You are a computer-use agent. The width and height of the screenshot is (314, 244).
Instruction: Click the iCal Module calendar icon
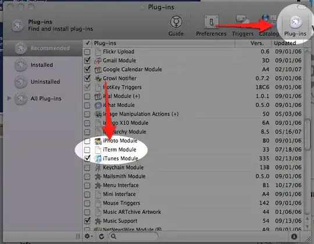tap(98, 96)
